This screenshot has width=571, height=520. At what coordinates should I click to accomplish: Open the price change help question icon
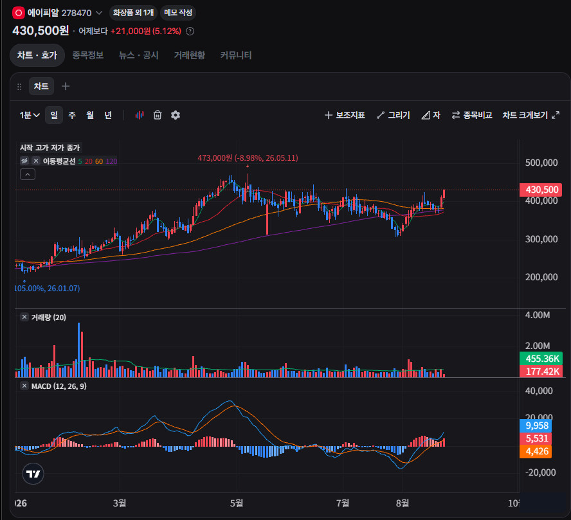click(190, 31)
